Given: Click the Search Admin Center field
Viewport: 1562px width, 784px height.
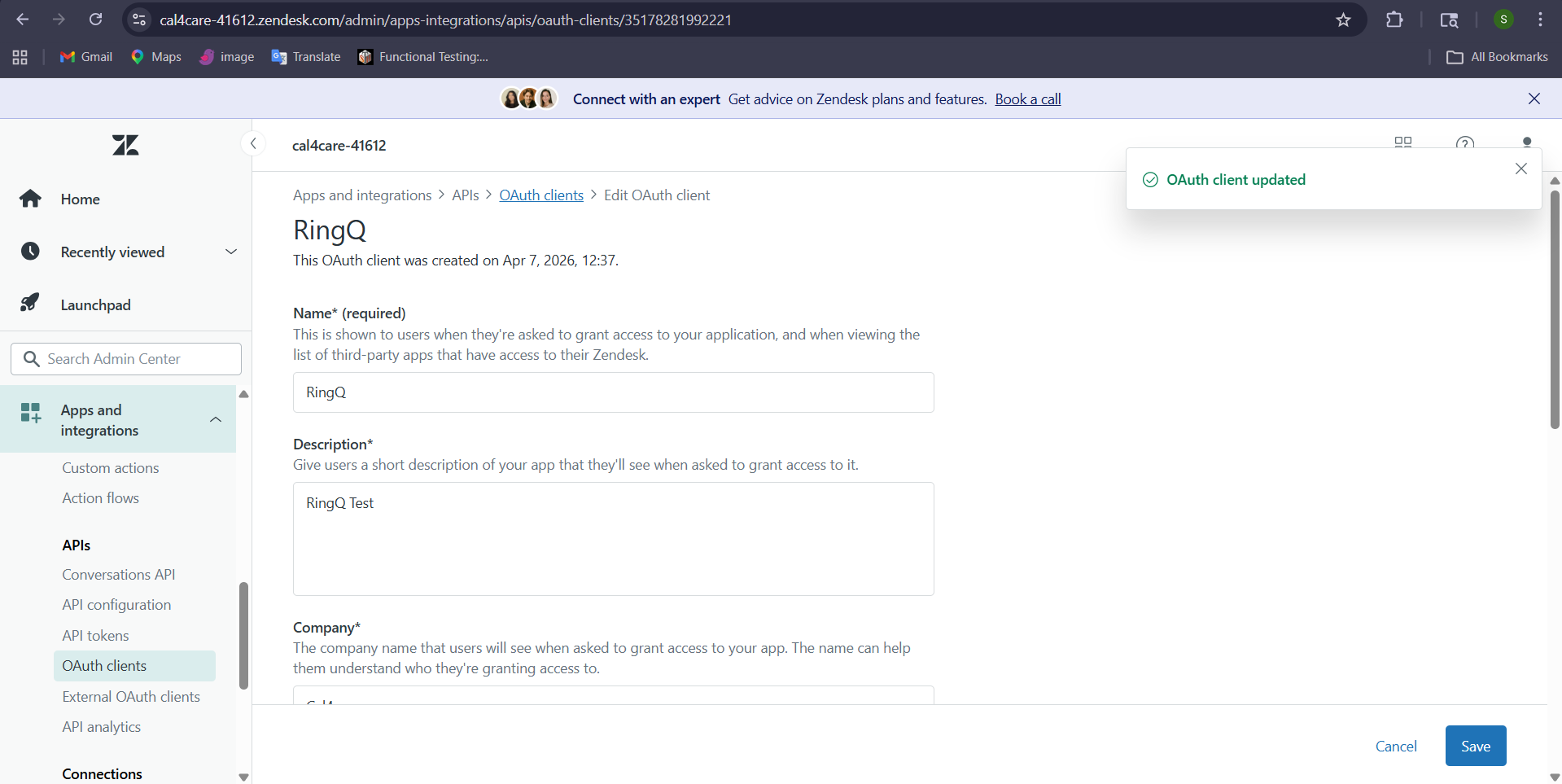Looking at the screenshot, I should [126, 359].
